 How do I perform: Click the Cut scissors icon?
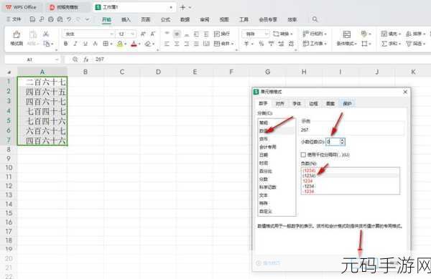coord(46,34)
